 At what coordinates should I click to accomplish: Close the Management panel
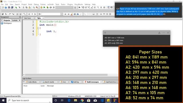point(20,17)
